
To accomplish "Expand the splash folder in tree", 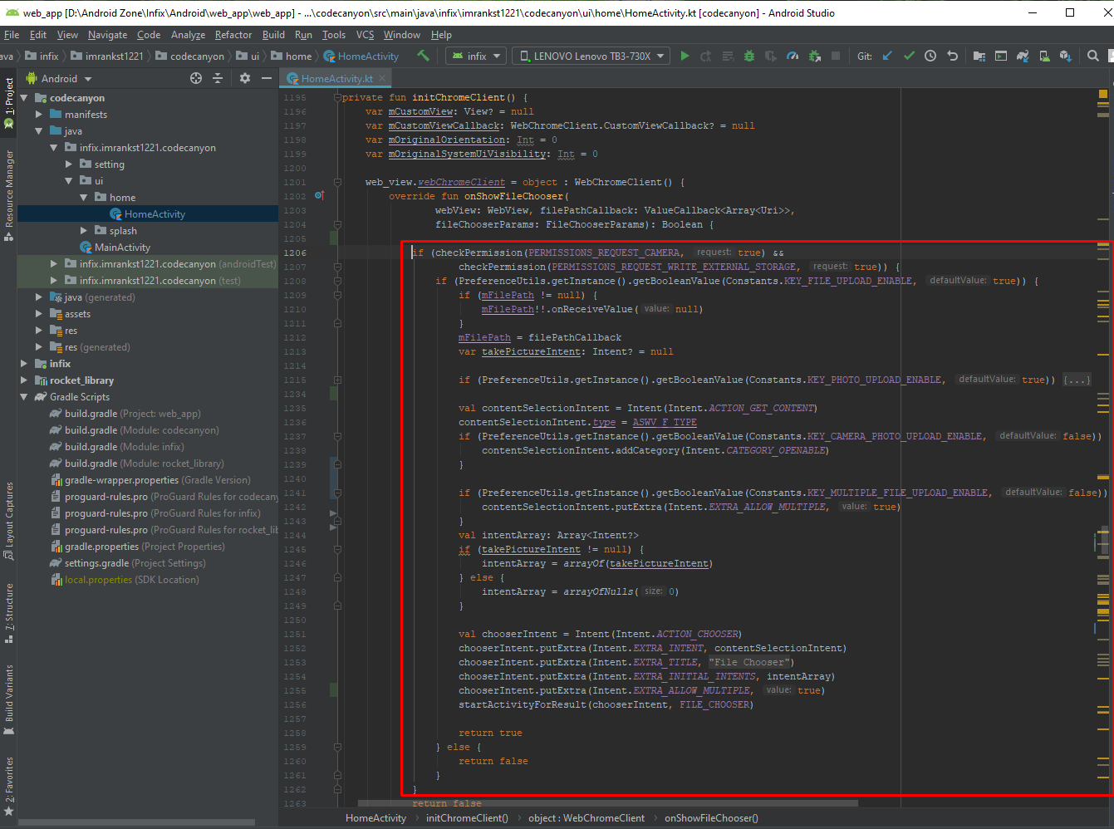I will tap(84, 231).
